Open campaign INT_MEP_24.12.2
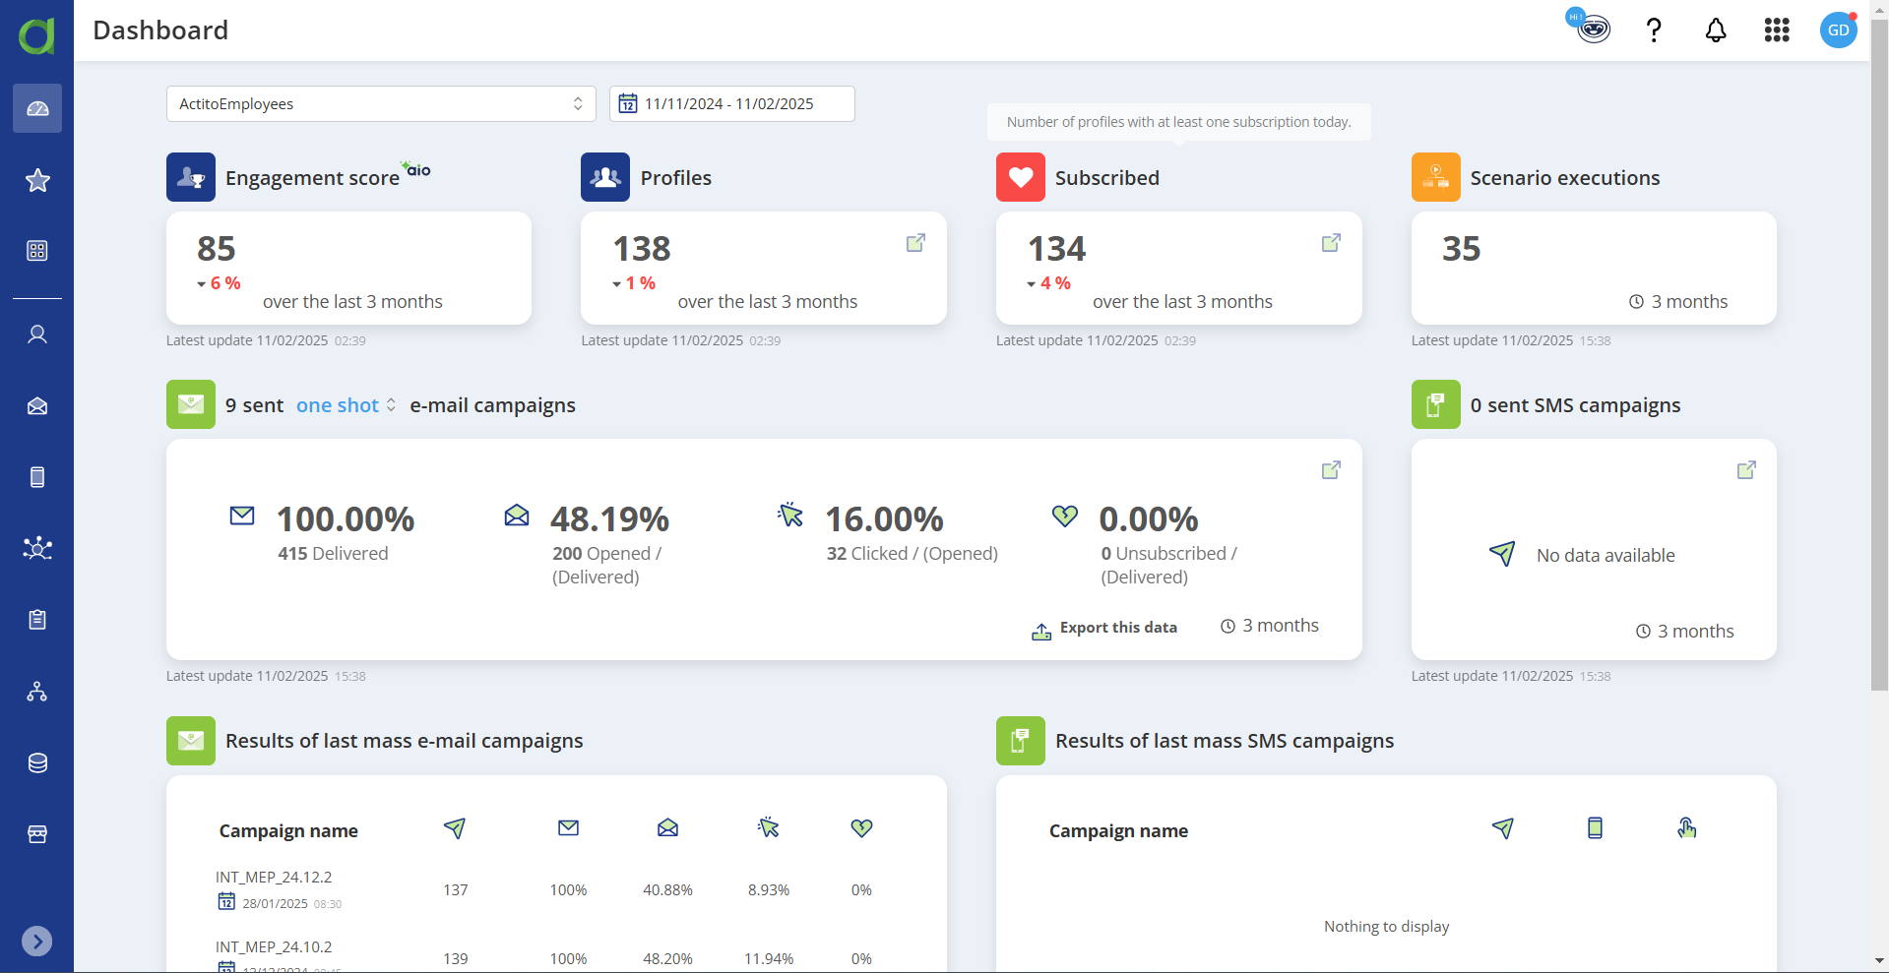Viewport: 1889px width, 973px height. tap(274, 878)
